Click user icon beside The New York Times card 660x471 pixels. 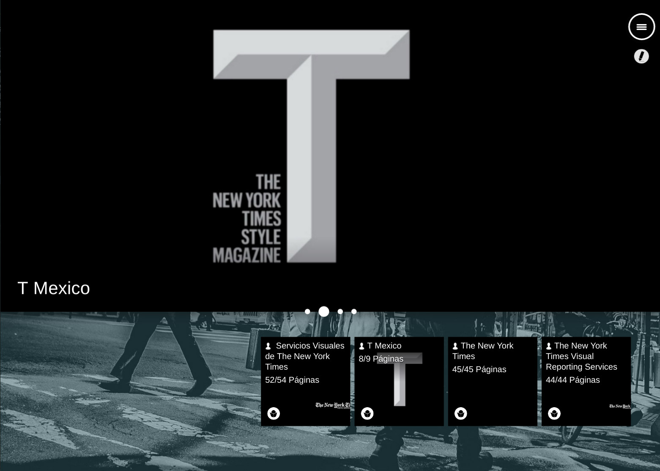point(455,346)
